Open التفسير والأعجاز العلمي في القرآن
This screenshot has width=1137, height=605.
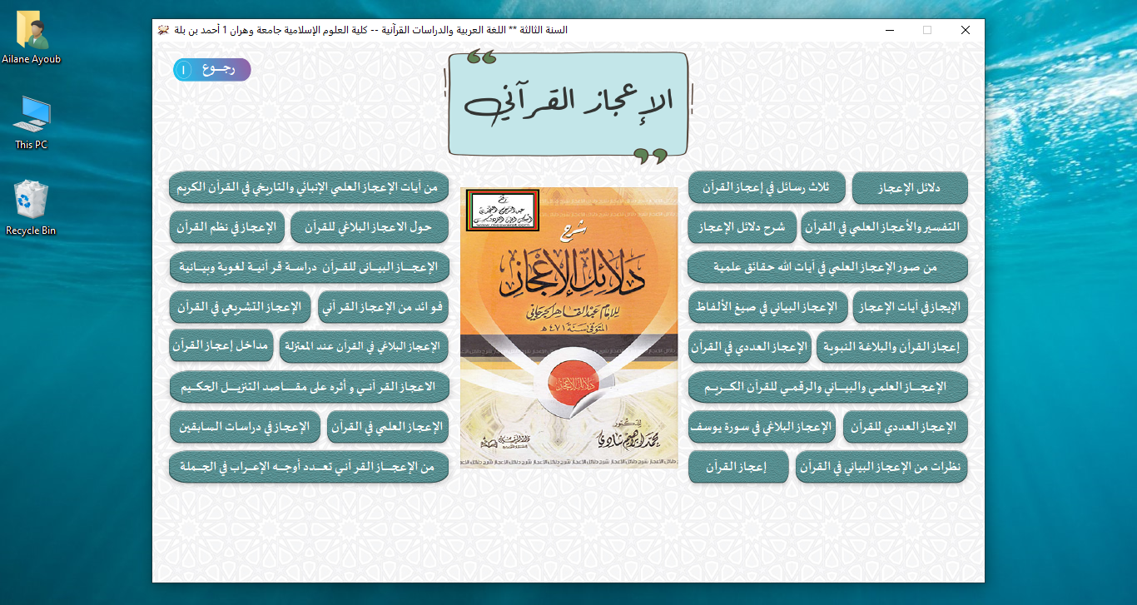(x=885, y=227)
